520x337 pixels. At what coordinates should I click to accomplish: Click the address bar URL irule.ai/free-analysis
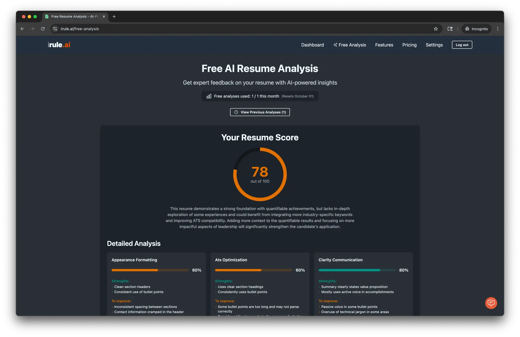click(x=80, y=29)
